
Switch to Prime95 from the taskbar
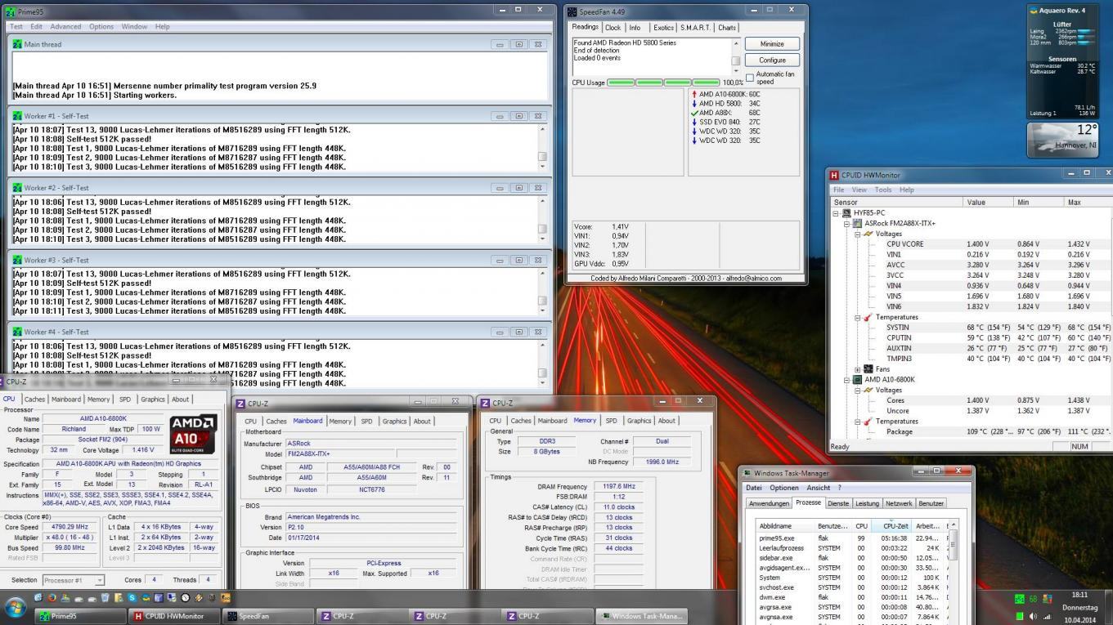[80, 616]
